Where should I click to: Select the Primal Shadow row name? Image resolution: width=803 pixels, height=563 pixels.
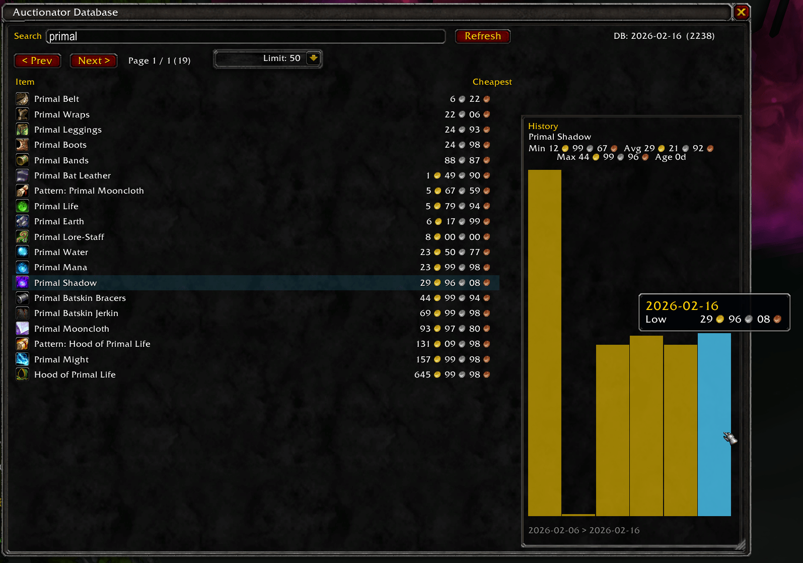pyautogui.click(x=65, y=283)
